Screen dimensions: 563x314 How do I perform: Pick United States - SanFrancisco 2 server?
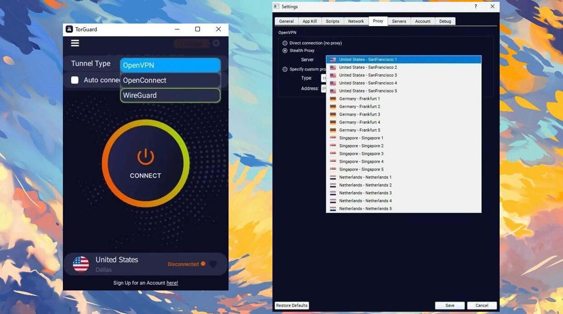click(x=404, y=67)
